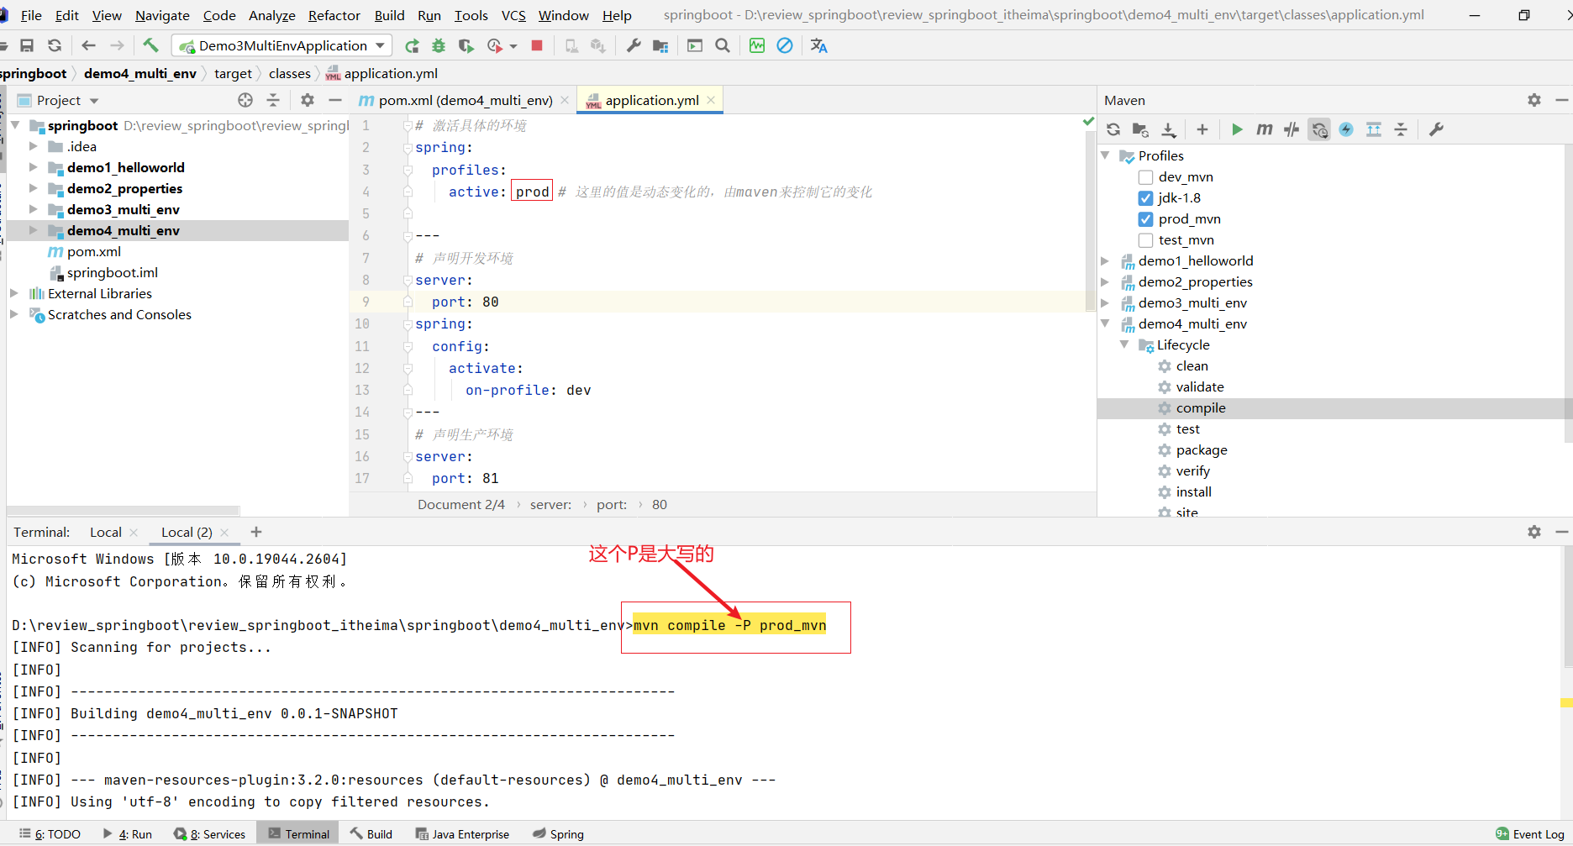
Task: Uncheck the prod_mvn profile checkbox
Action: pyautogui.click(x=1145, y=219)
